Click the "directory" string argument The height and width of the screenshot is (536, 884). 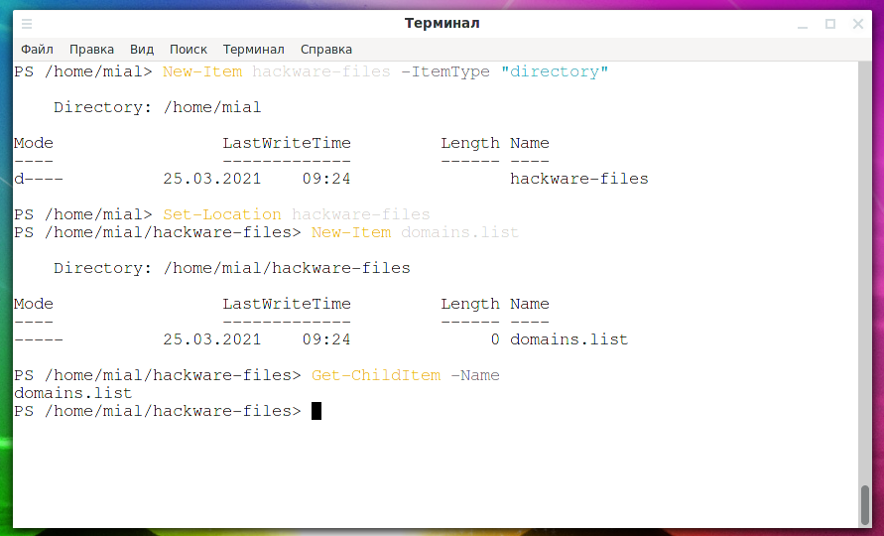pyautogui.click(x=555, y=71)
